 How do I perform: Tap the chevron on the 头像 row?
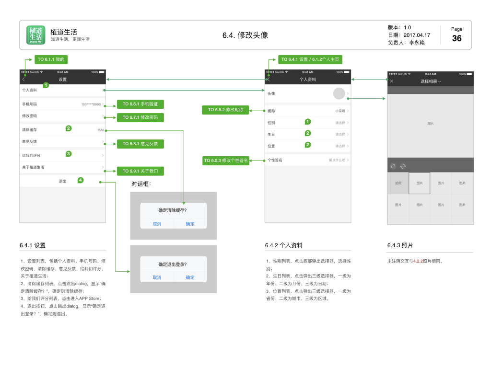point(348,93)
